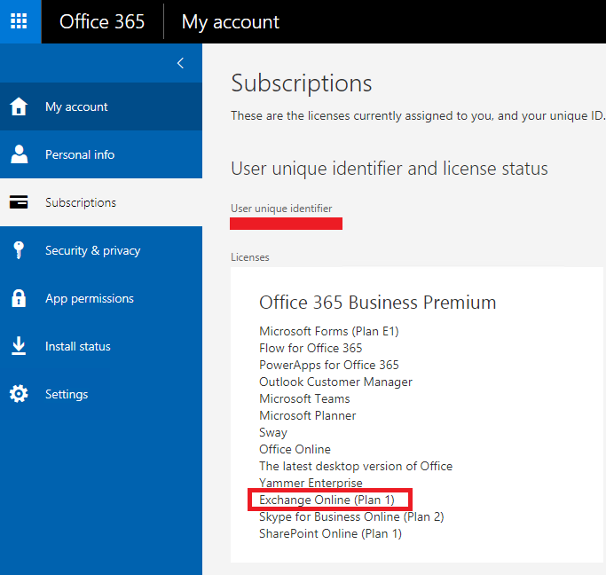Select PowerApps for Office 365 entry
The height and width of the screenshot is (575, 606).
tap(329, 366)
